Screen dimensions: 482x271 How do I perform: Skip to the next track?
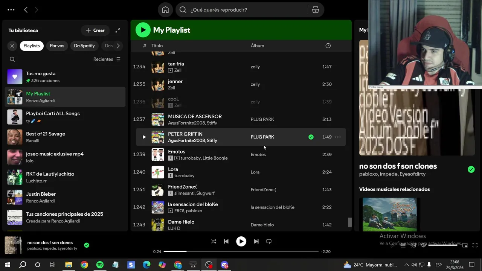click(x=256, y=241)
